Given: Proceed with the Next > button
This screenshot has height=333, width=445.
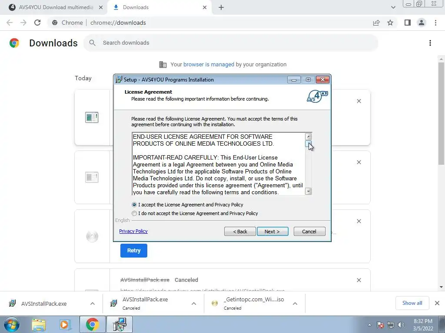Looking at the screenshot, I should [x=272, y=232].
